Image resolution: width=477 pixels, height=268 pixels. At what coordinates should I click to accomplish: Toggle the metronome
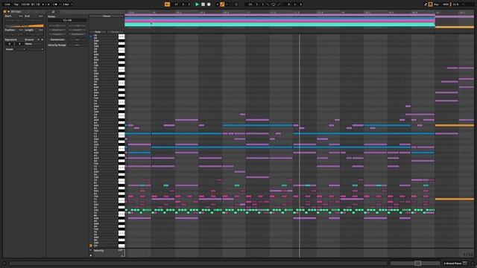click(55, 4)
